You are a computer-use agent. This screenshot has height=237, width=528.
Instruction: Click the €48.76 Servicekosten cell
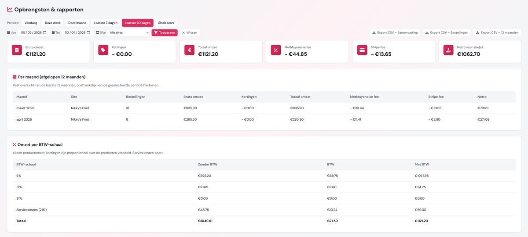pos(204,210)
